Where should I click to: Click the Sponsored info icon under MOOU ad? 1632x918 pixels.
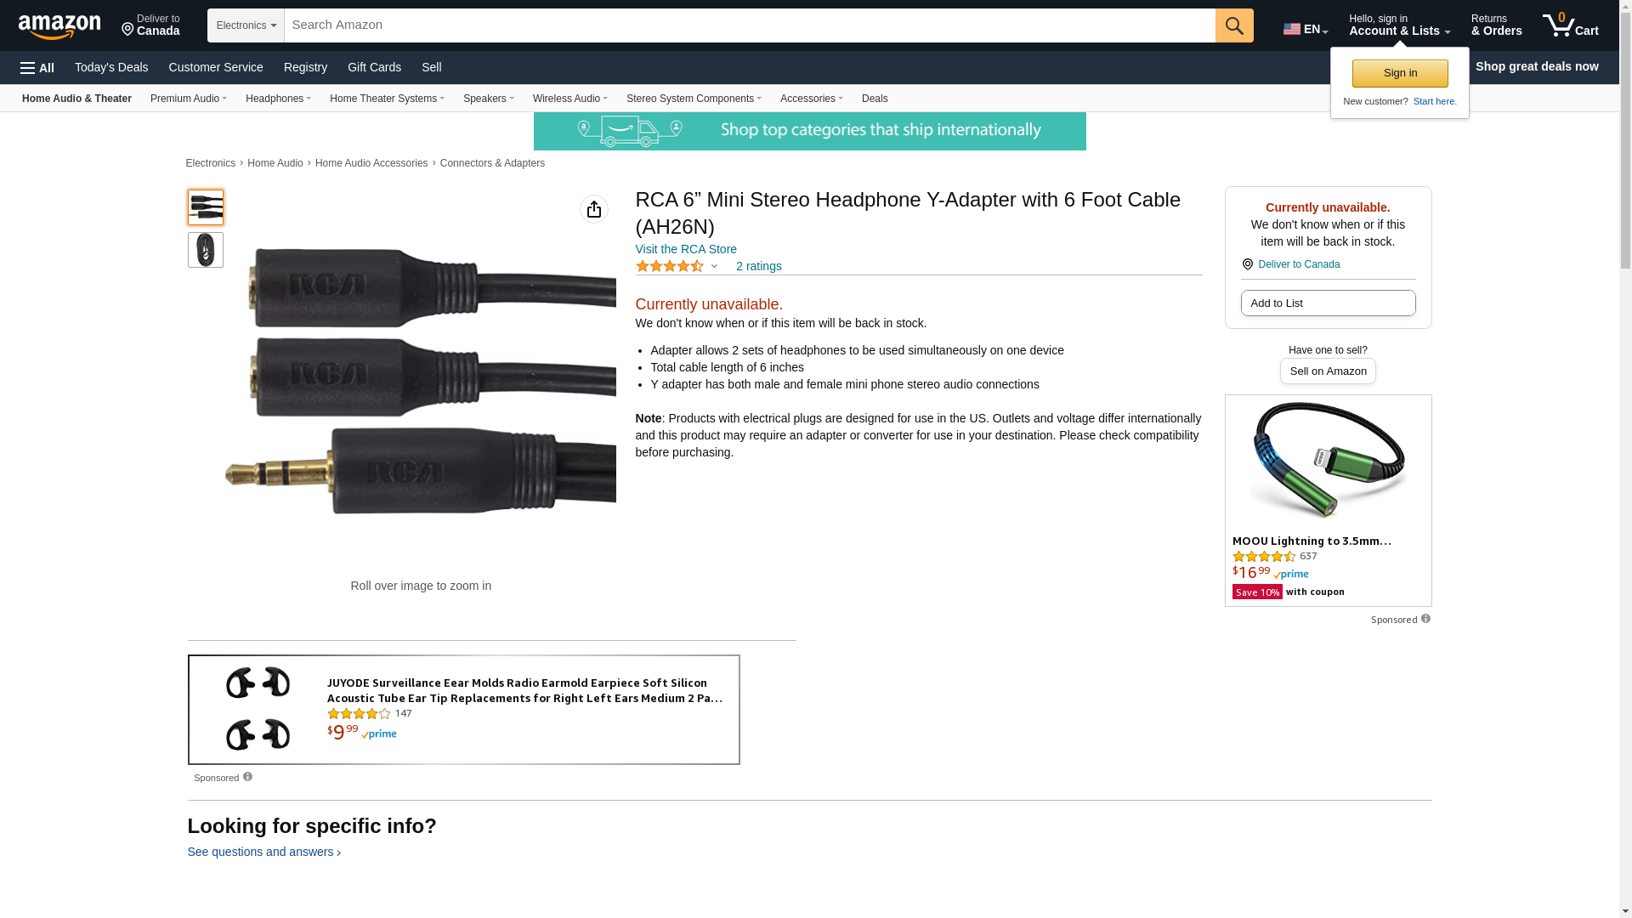pyautogui.click(x=1425, y=619)
